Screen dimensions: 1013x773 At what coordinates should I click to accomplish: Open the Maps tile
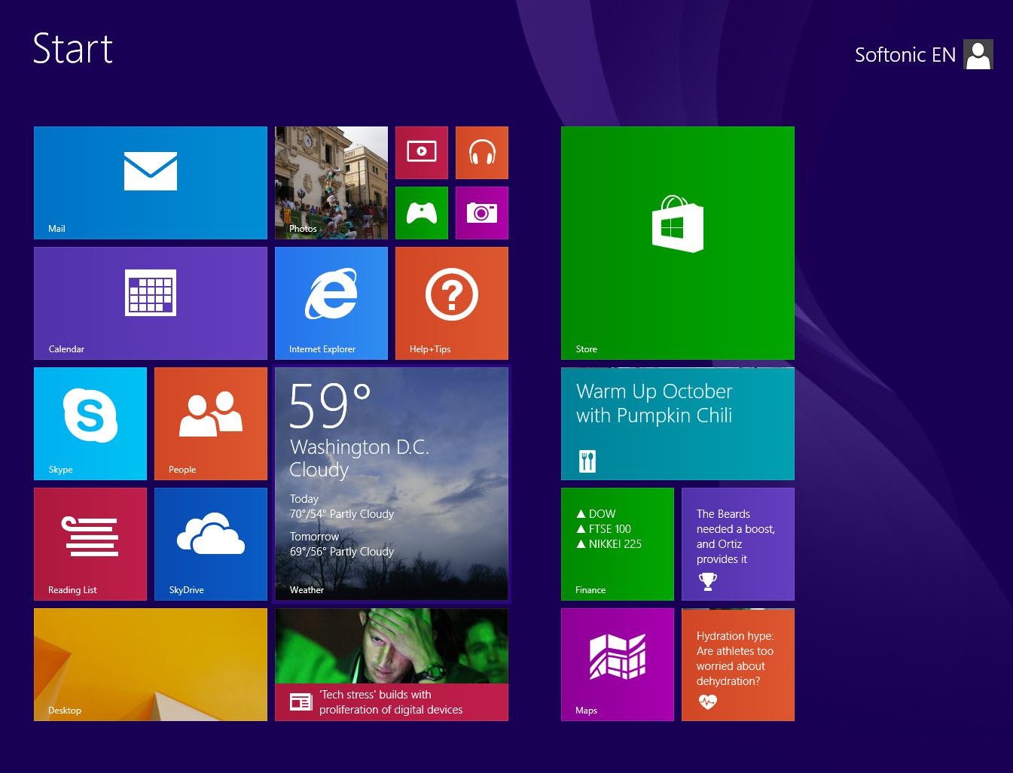(x=618, y=665)
